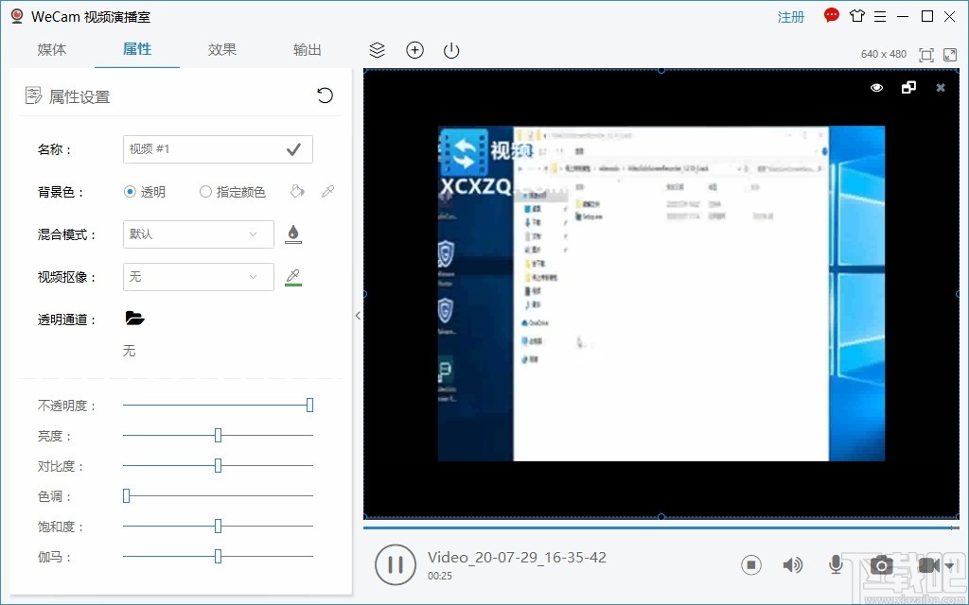Open the transparency channel folder icon

[x=134, y=319]
